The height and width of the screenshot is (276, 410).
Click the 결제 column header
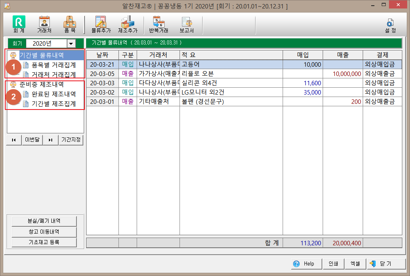click(x=382, y=55)
